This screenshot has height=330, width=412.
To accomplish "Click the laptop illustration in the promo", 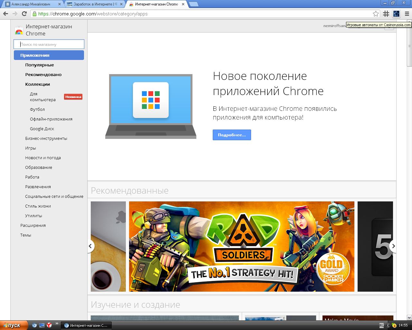I will 151,106.
